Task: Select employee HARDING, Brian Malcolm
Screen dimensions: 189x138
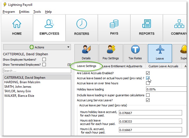Action: (x=22, y=82)
